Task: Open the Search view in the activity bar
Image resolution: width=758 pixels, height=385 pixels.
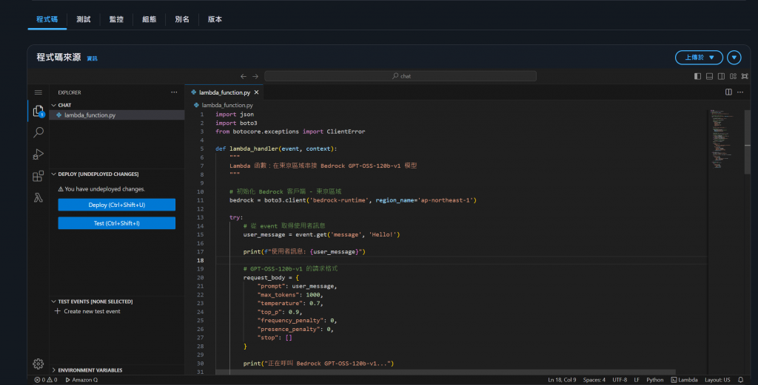Action: pyautogui.click(x=38, y=132)
